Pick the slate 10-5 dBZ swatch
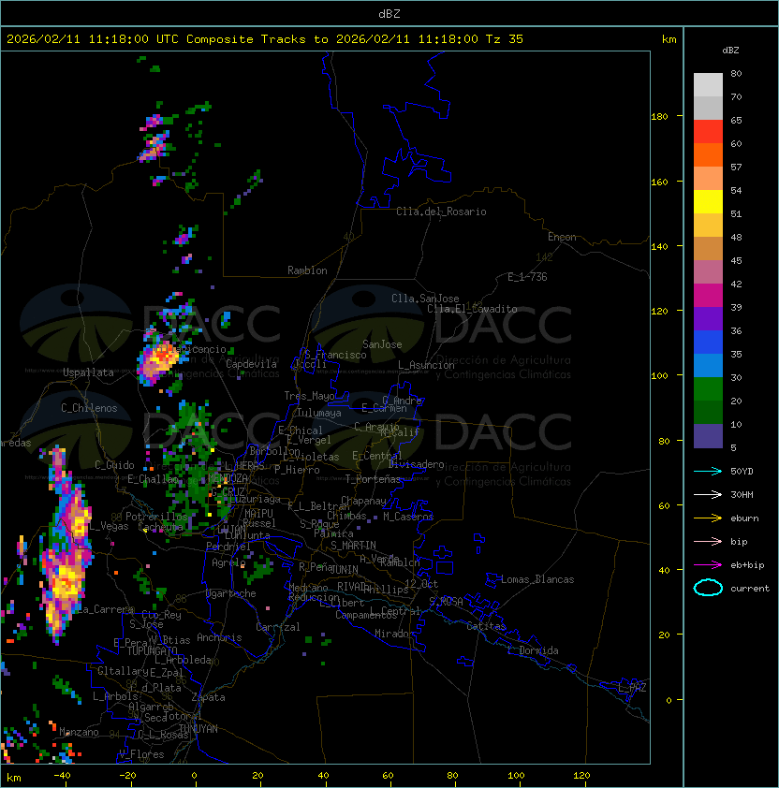Viewport: 779px width, 788px height. pos(708,436)
